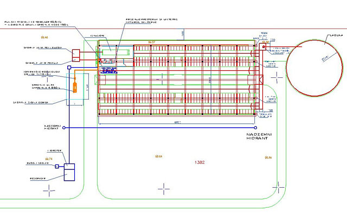Screen dimensions: 347x224
Task: Select the hydrant circle at the blue line's right end
Action: pos(255,128)
